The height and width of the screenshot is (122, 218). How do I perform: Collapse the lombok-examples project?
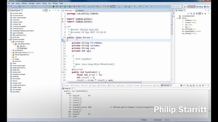(x=9, y=40)
